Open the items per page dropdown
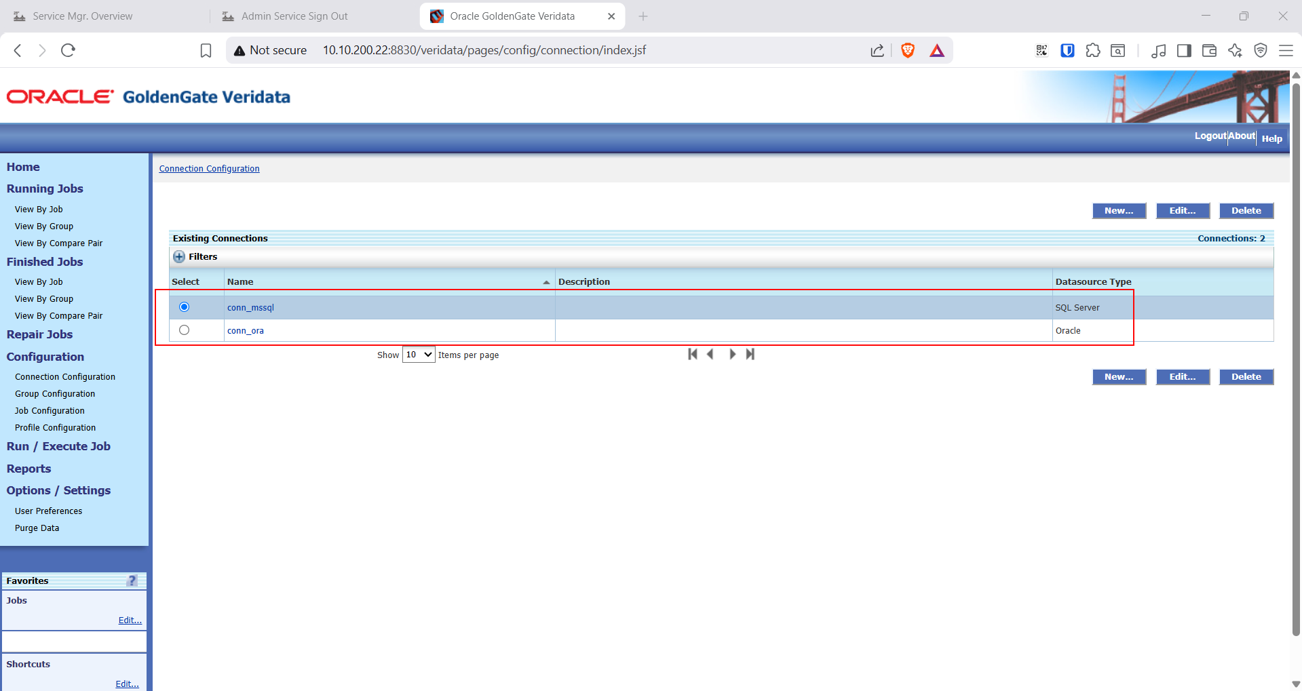1302x691 pixels. (x=419, y=355)
